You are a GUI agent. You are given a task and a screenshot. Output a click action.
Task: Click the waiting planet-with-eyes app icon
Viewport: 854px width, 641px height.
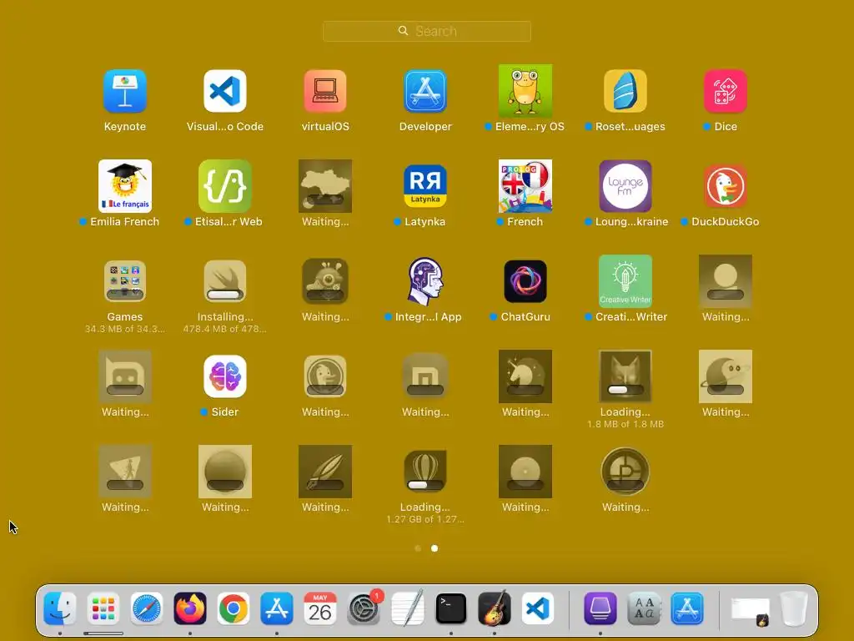pos(726,376)
